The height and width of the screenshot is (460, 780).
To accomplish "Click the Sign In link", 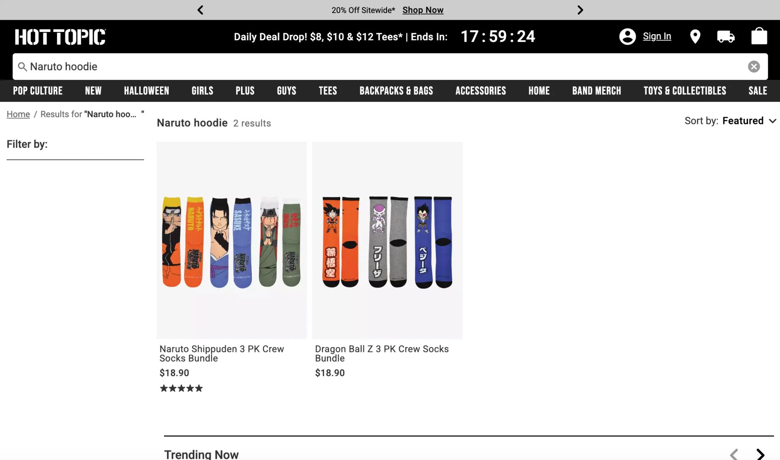I will [657, 36].
